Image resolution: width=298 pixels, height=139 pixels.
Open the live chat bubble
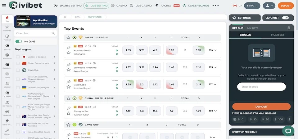point(288,131)
